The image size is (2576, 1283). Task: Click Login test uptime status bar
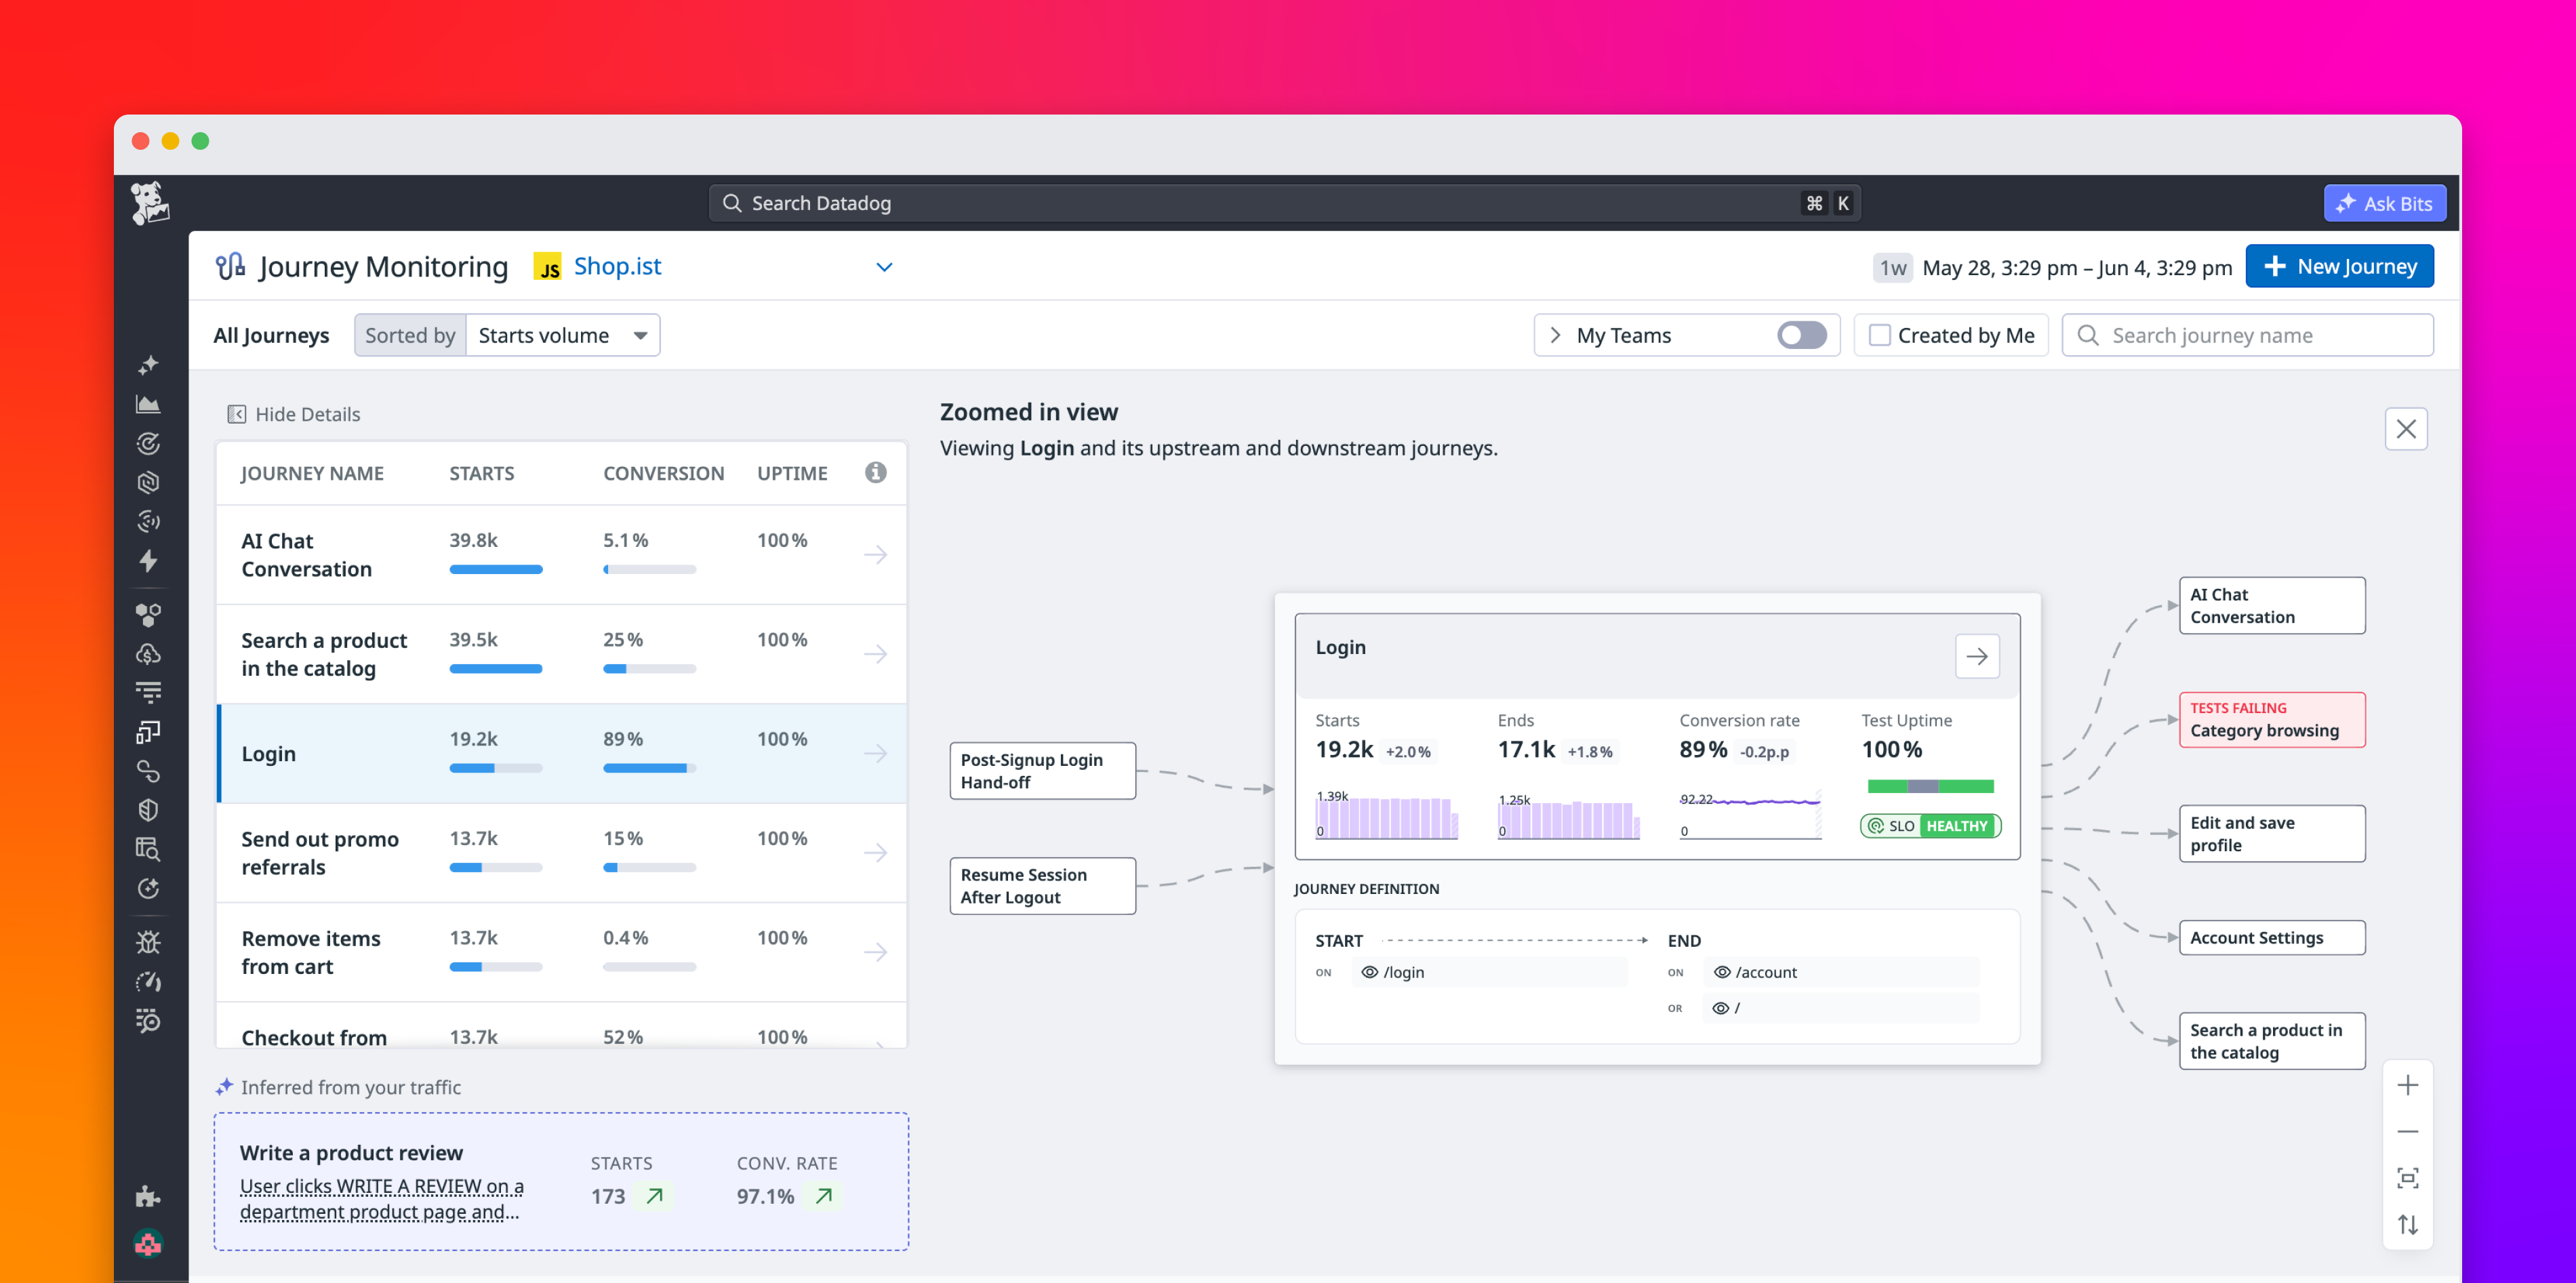pyautogui.click(x=1930, y=787)
